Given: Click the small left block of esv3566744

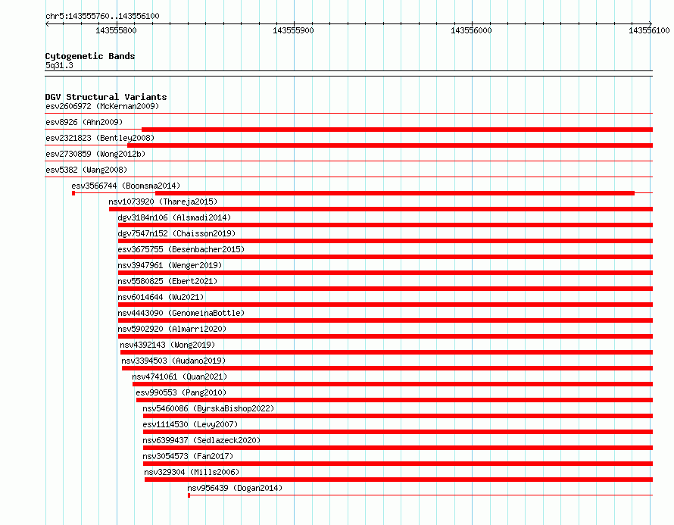Looking at the screenshot, I should 73,193.
